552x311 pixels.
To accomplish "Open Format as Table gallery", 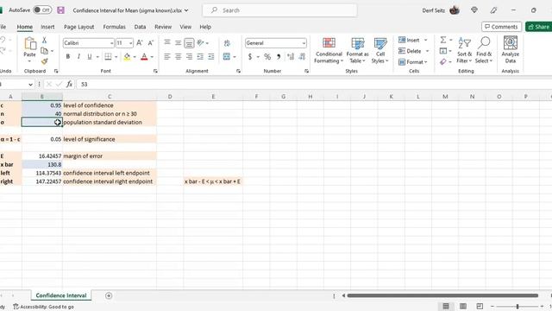I will click(x=357, y=50).
